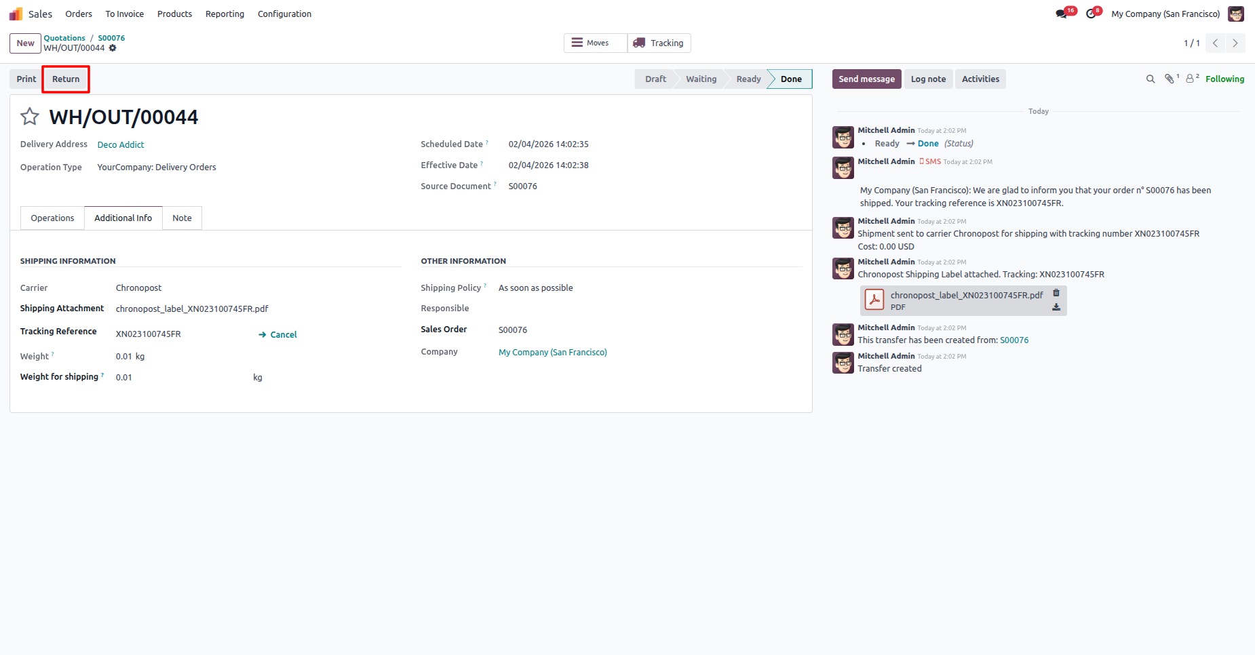The width and height of the screenshot is (1255, 655).
Task: Click the Sales app name in navbar
Action: (40, 14)
